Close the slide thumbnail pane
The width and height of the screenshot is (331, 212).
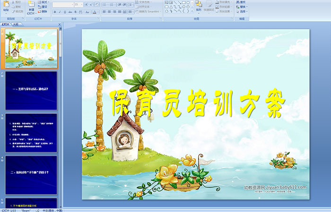(x=60, y=25)
